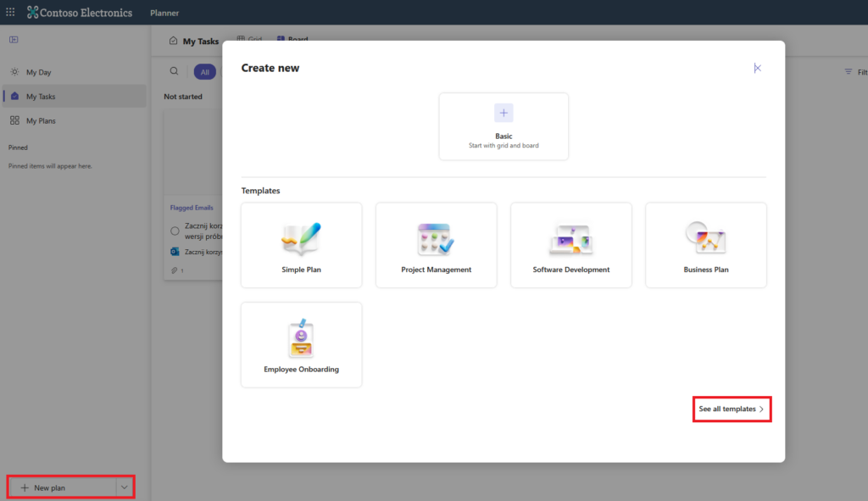The width and height of the screenshot is (868, 501).
Task: Select the Business Plan template
Action: click(705, 245)
